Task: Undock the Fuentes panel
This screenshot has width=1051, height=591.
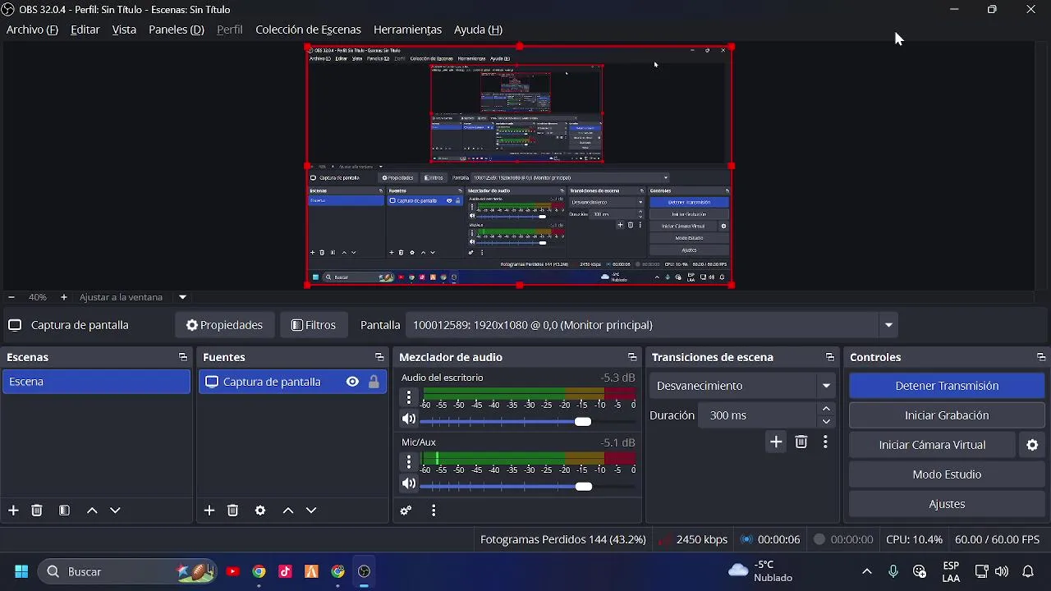Action: click(379, 357)
